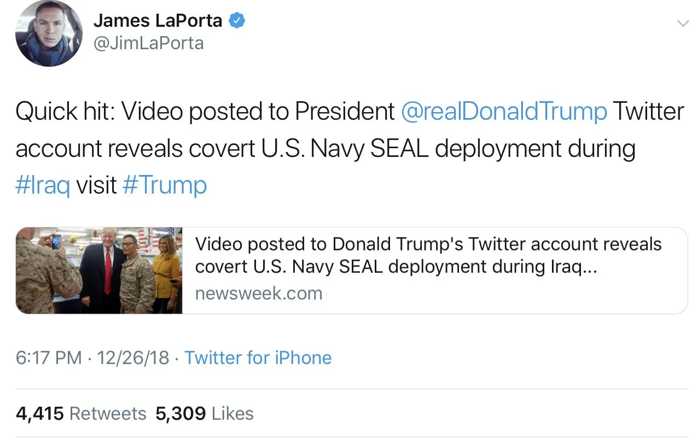692x439 pixels.
Task: Click the newsweek.com domain text
Action: (x=258, y=294)
